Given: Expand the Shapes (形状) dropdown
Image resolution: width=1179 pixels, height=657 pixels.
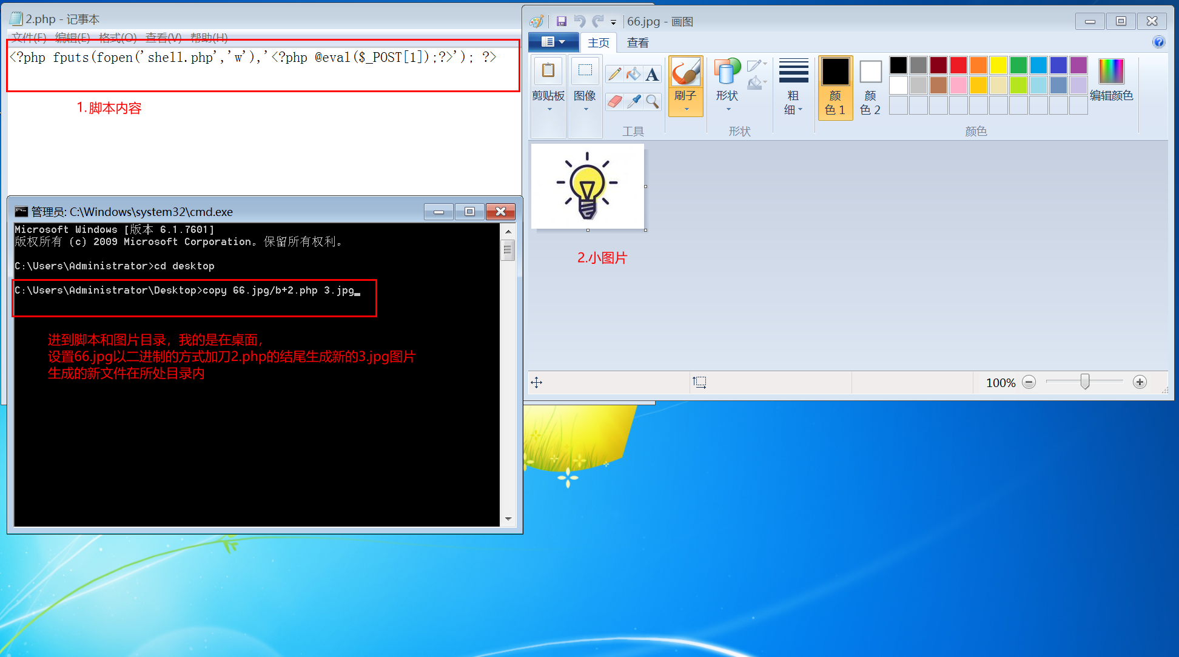Looking at the screenshot, I should 727,102.
